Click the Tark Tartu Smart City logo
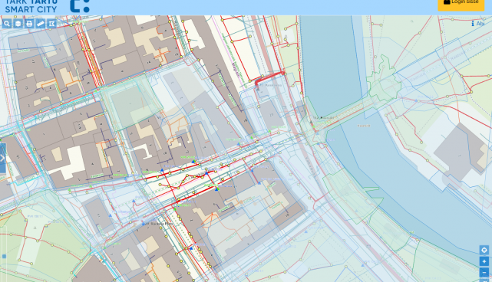Viewport: 492px width, 282px height. [x=47, y=6]
